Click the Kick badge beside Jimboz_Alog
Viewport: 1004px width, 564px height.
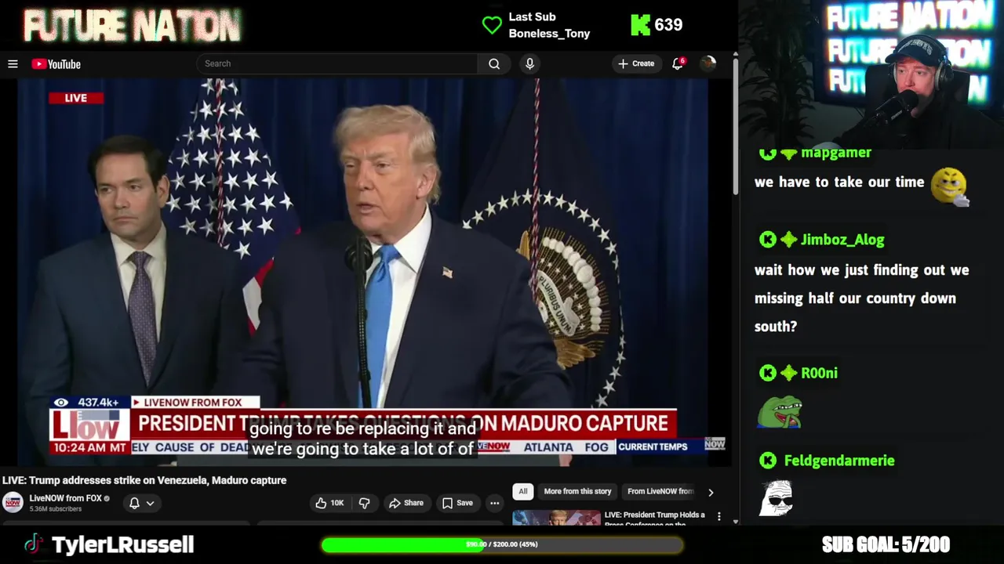coord(768,240)
